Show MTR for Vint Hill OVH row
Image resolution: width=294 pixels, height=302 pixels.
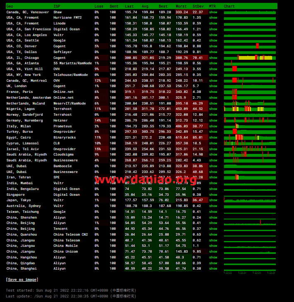tap(213, 69)
